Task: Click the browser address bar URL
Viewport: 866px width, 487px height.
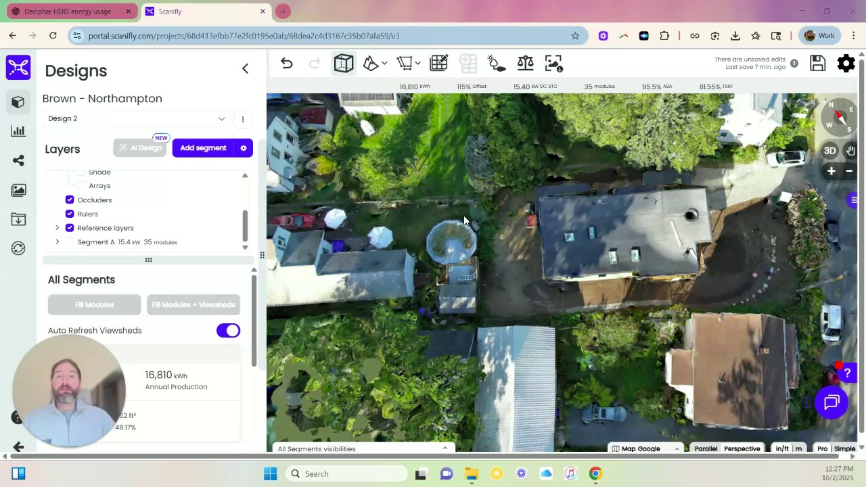Action: [x=244, y=36]
